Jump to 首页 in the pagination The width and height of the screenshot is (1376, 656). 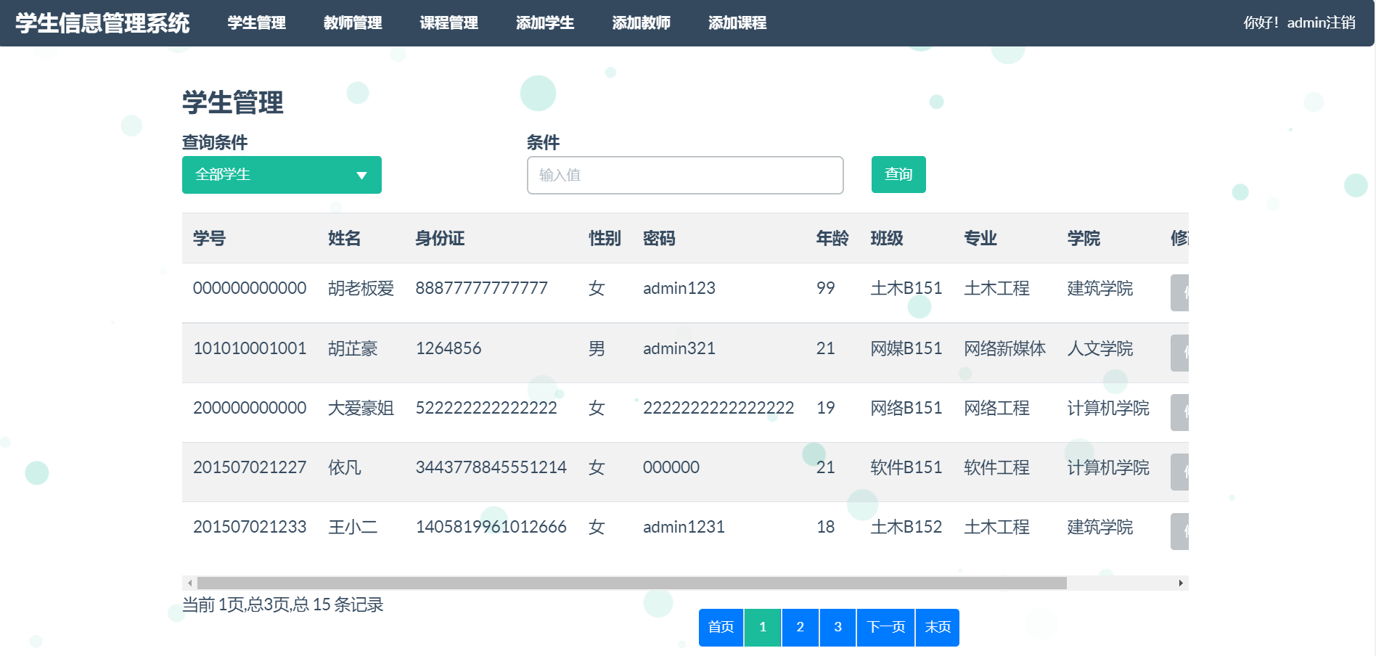click(721, 627)
